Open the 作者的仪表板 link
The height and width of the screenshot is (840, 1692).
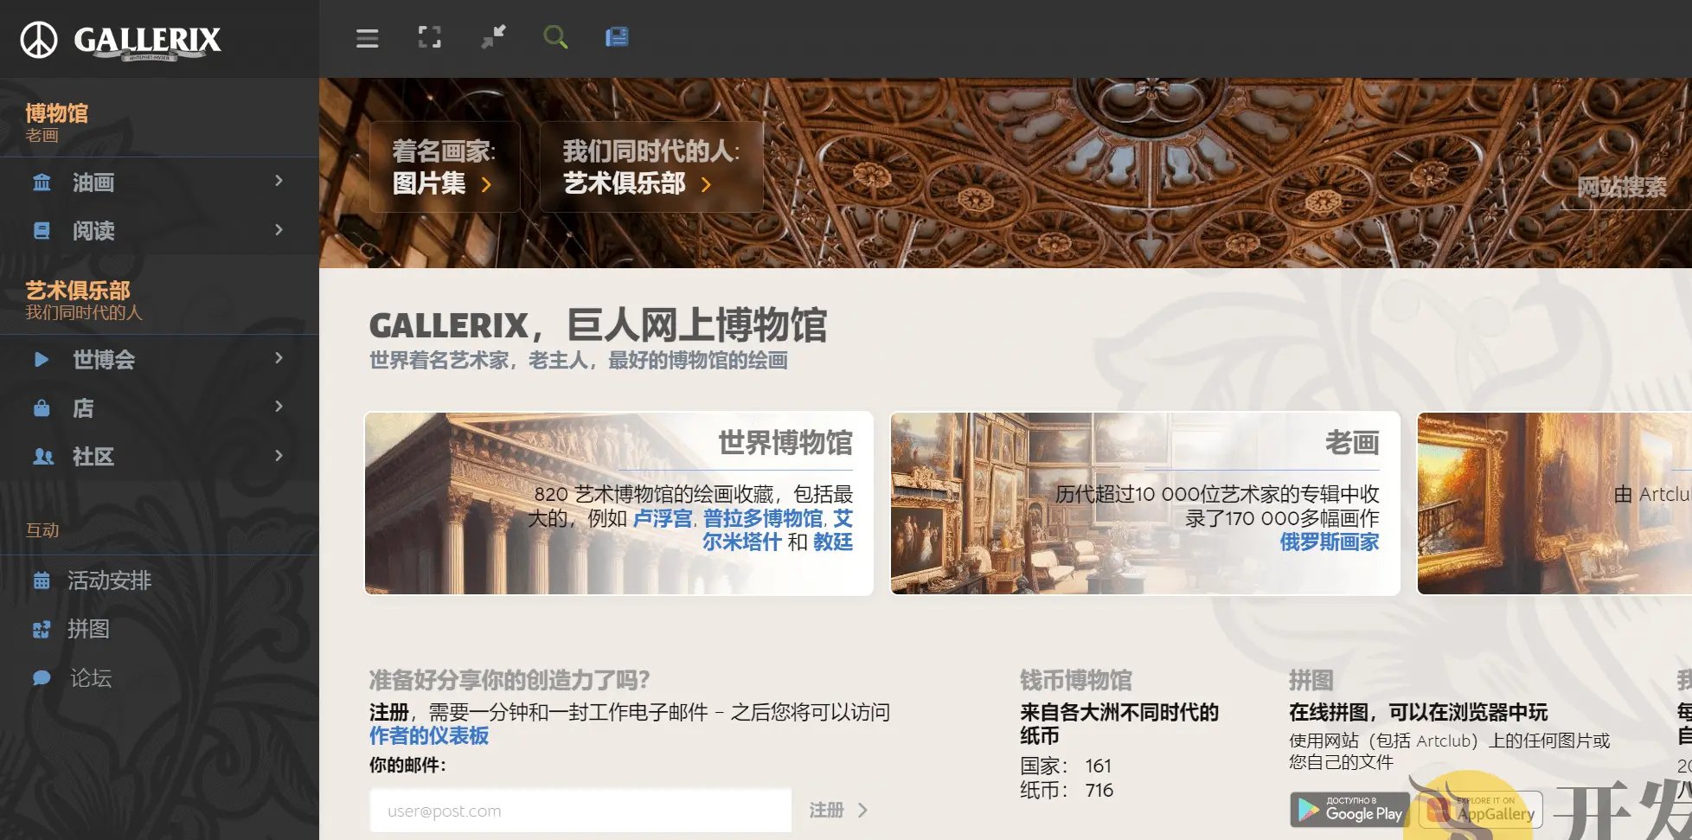coord(429,736)
